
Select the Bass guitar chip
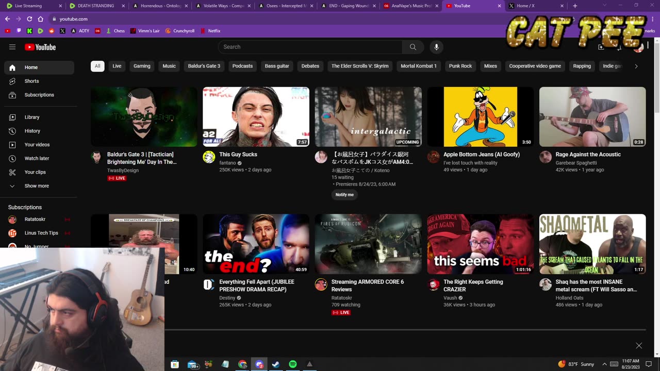point(277,66)
